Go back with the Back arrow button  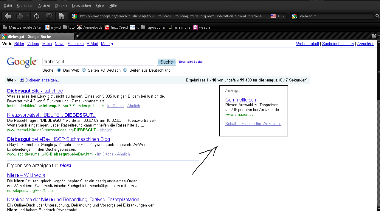8,16
